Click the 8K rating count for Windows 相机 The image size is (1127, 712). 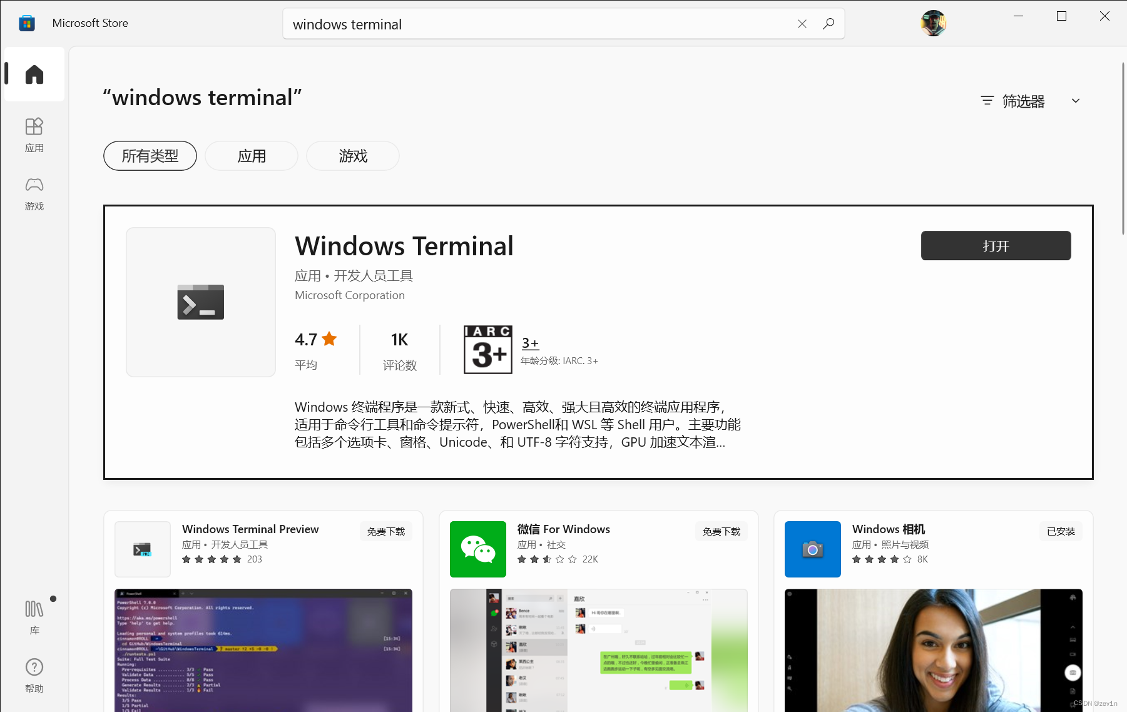922,559
